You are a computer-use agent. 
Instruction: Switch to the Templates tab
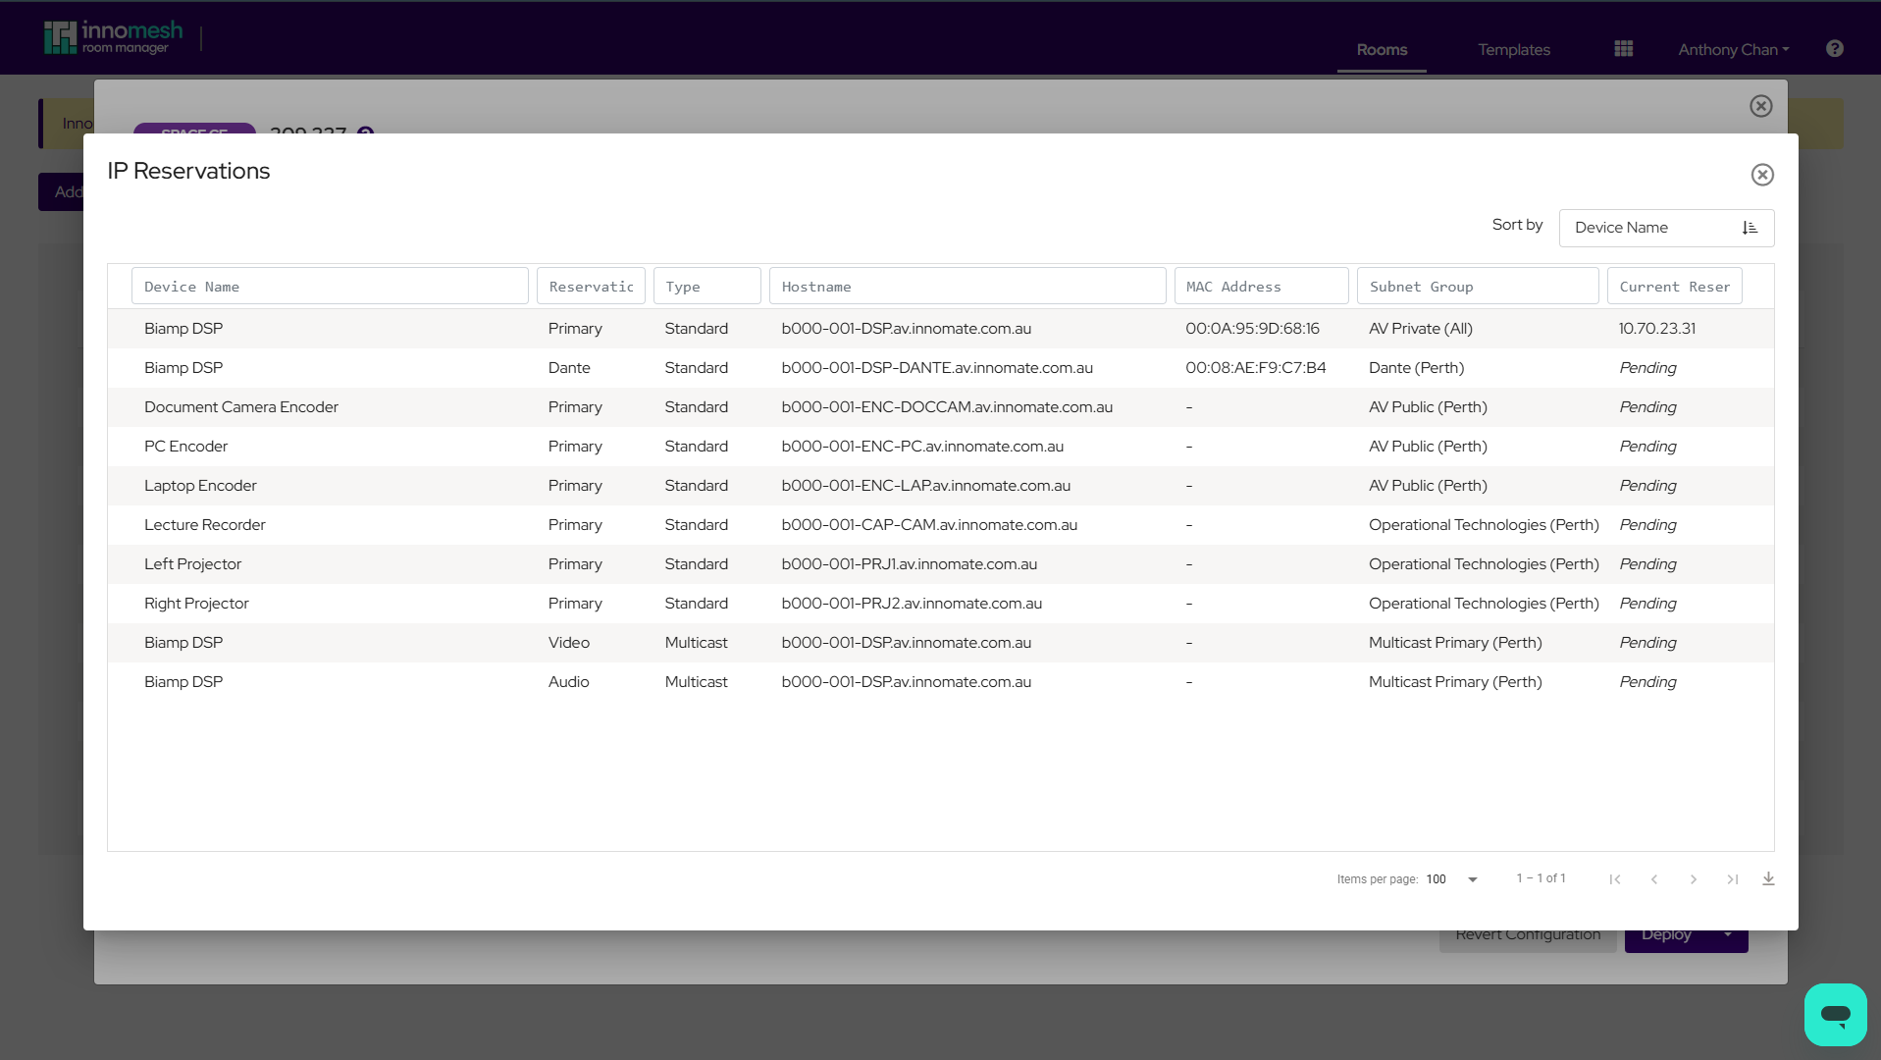click(x=1513, y=49)
